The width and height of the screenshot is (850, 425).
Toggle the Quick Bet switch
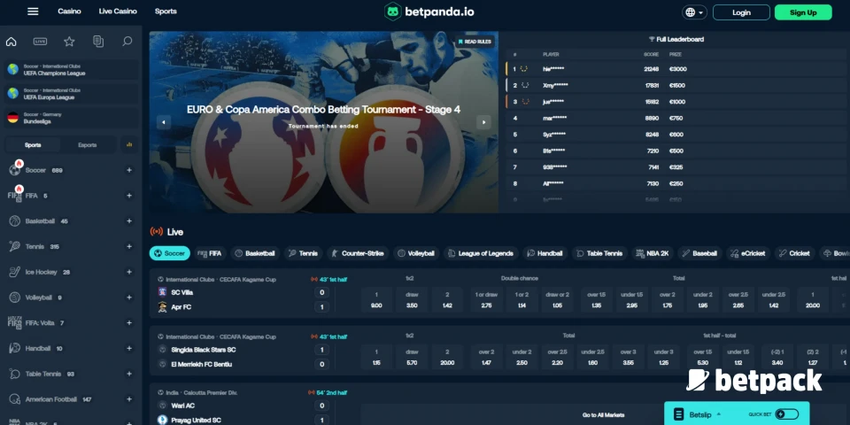tap(785, 413)
